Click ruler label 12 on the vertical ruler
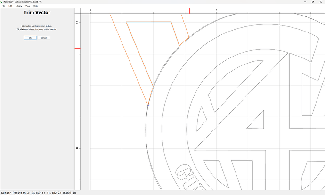The height and width of the screenshot is (195, 325). point(77,22)
